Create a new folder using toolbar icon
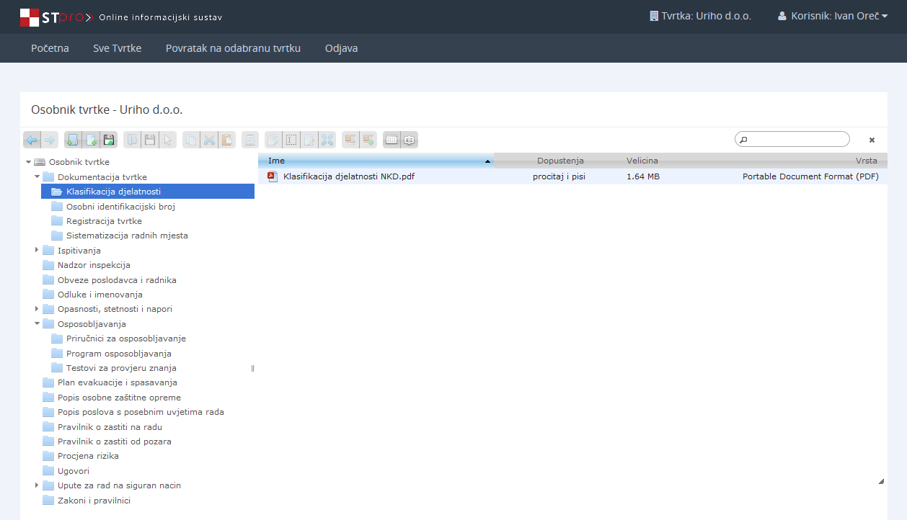 72,140
